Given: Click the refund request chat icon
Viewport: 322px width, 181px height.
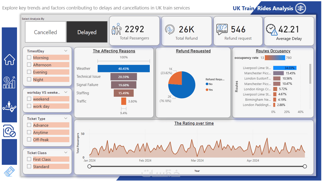Looking at the screenshot, I should coord(222,29).
